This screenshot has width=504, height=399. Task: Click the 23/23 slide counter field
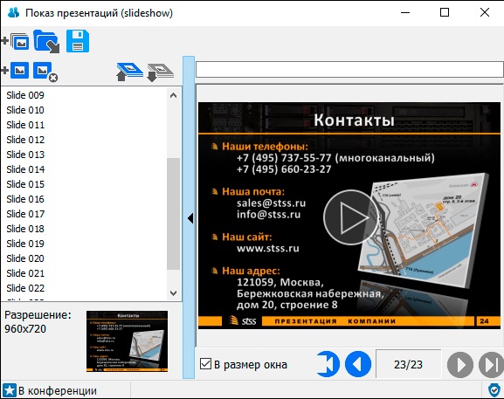(408, 364)
